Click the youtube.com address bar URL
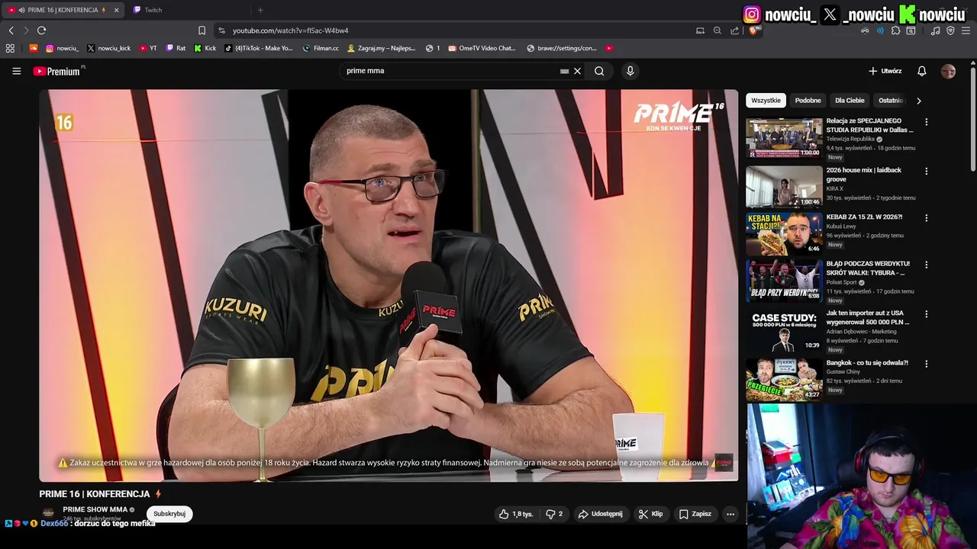The height and width of the screenshot is (549, 977). [x=290, y=30]
